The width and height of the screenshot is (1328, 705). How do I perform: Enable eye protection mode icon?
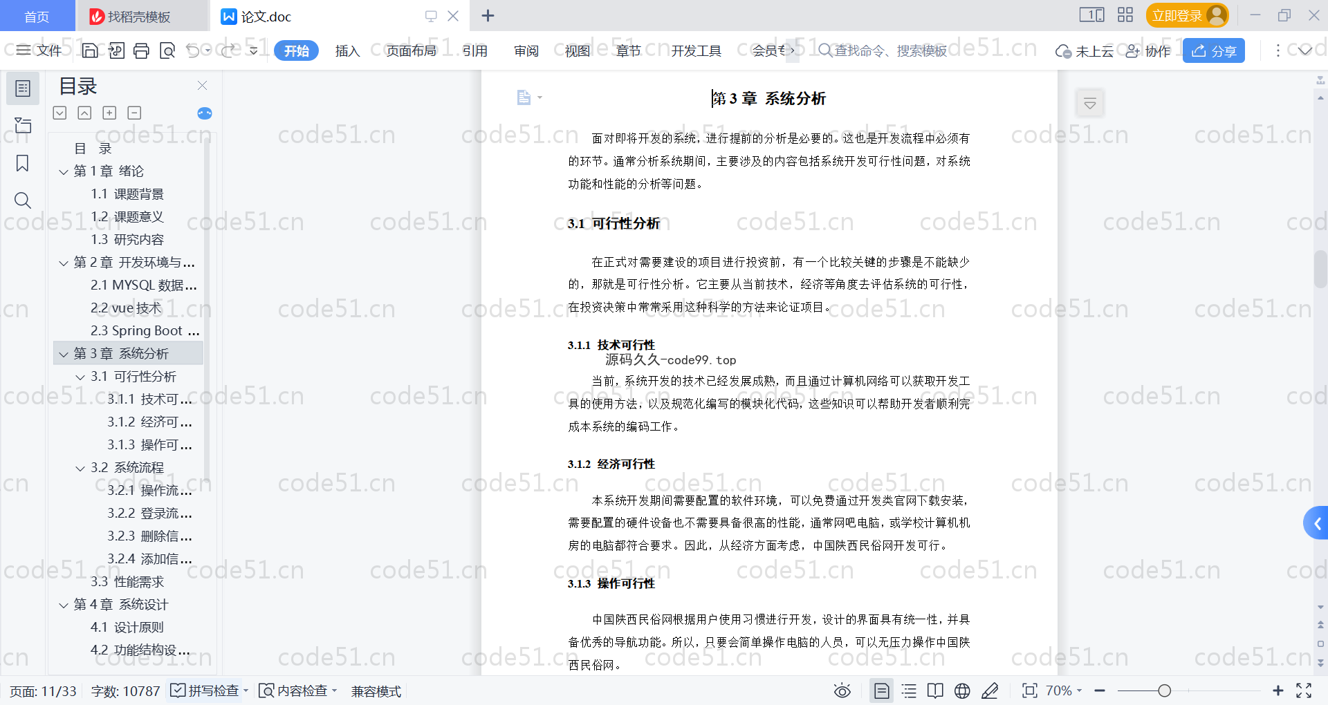[x=842, y=690]
